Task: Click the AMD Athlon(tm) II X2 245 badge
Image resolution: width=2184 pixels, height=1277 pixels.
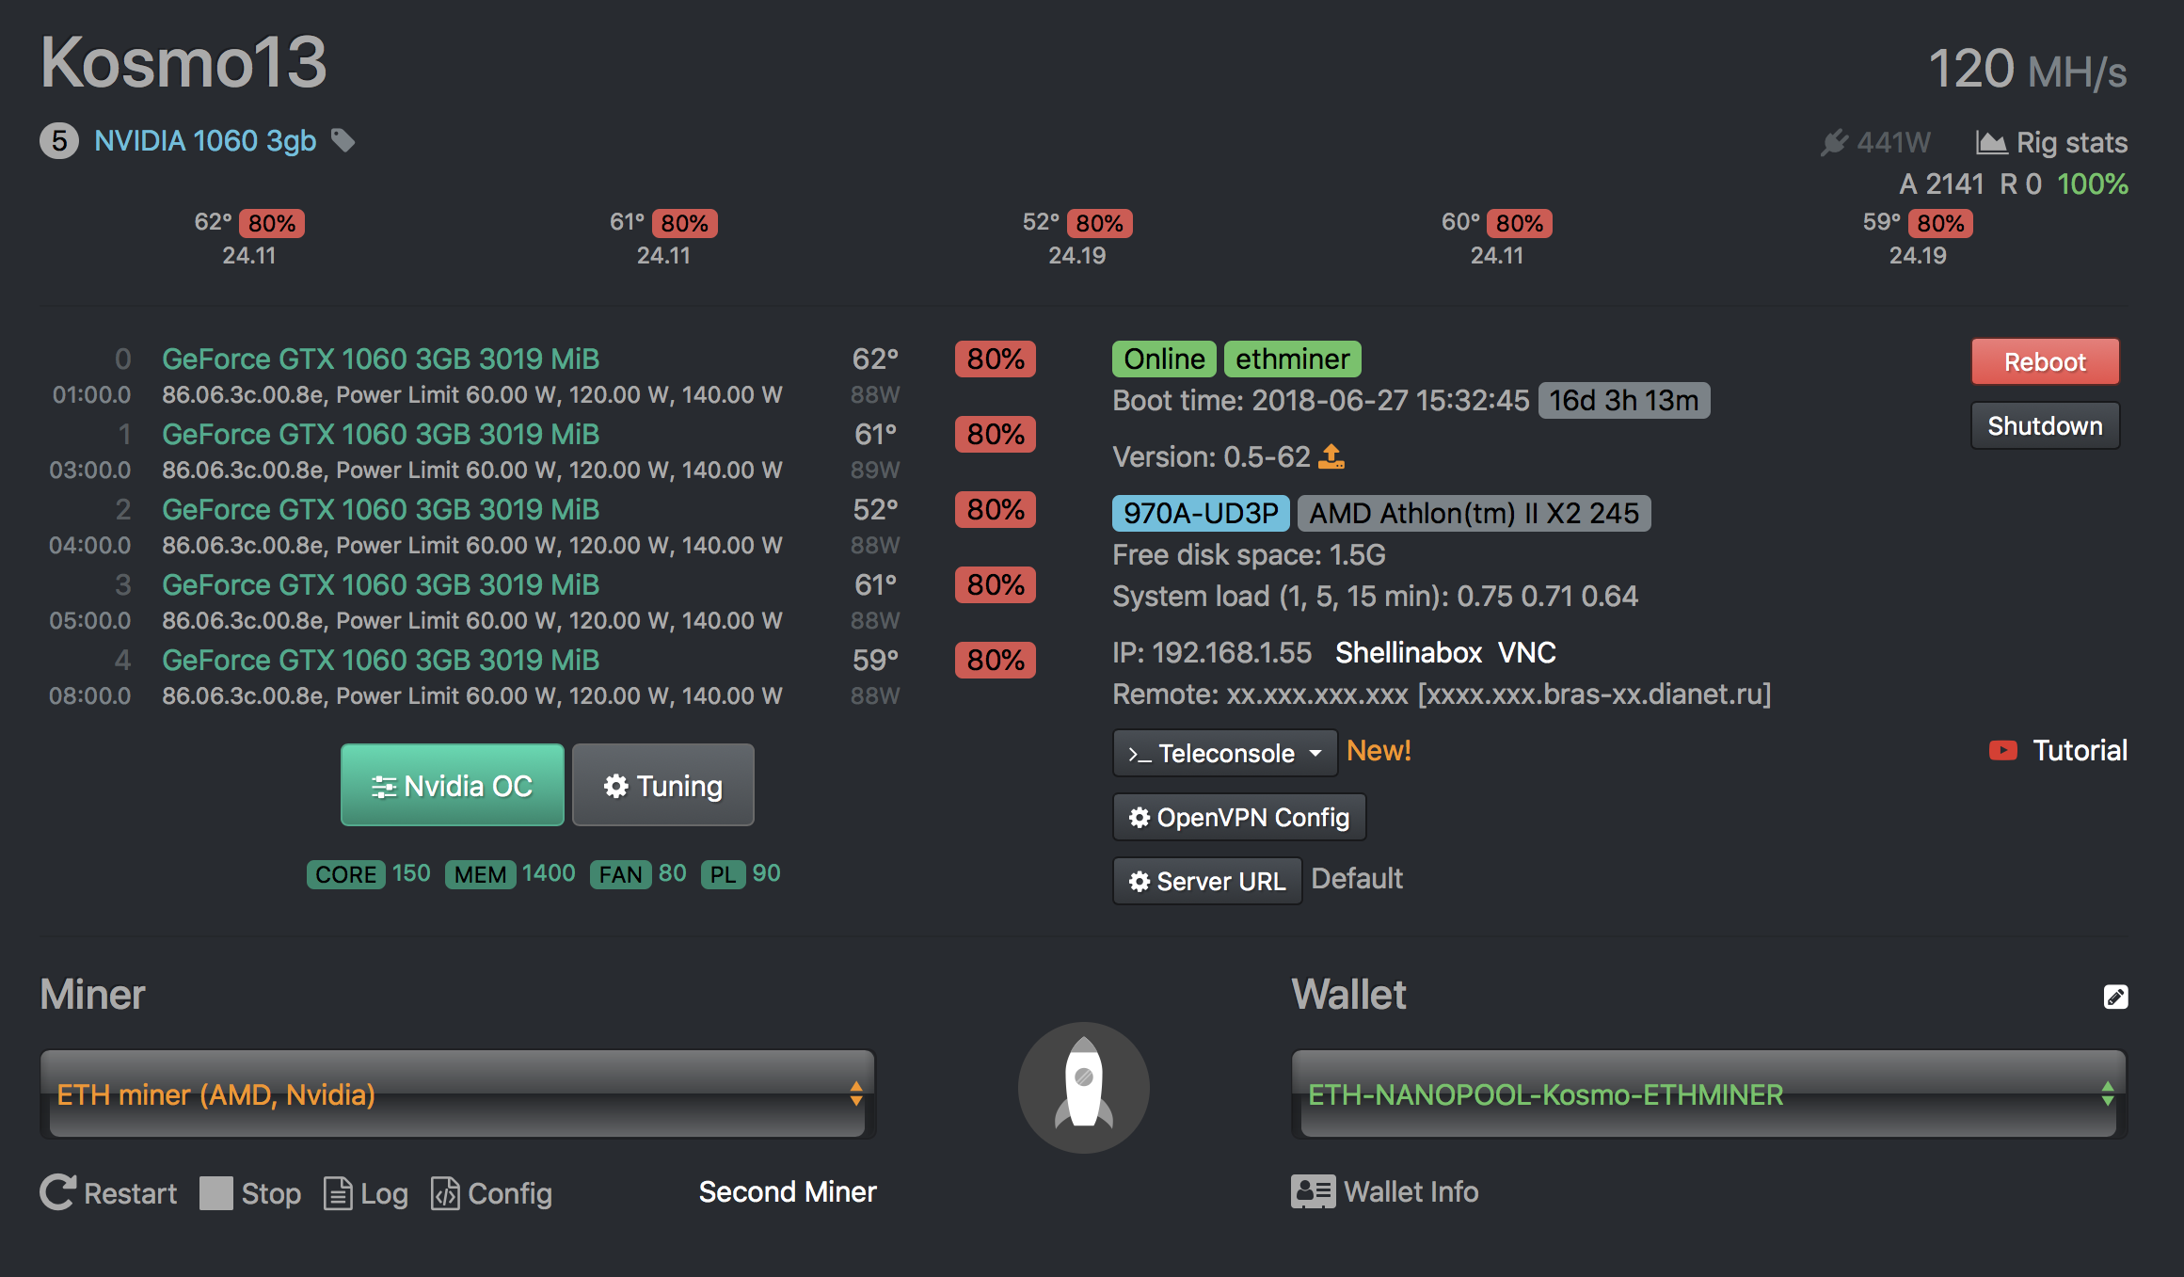Action: (1474, 513)
